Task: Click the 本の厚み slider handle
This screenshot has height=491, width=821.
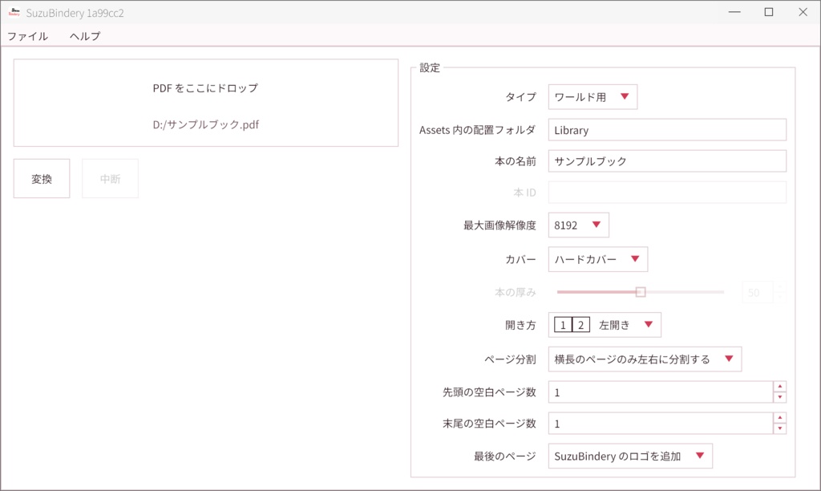Action: [x=641, y=292]
